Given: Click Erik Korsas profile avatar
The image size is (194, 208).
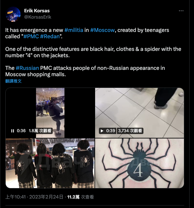Looking at the screenshot, I should (13, 14).
